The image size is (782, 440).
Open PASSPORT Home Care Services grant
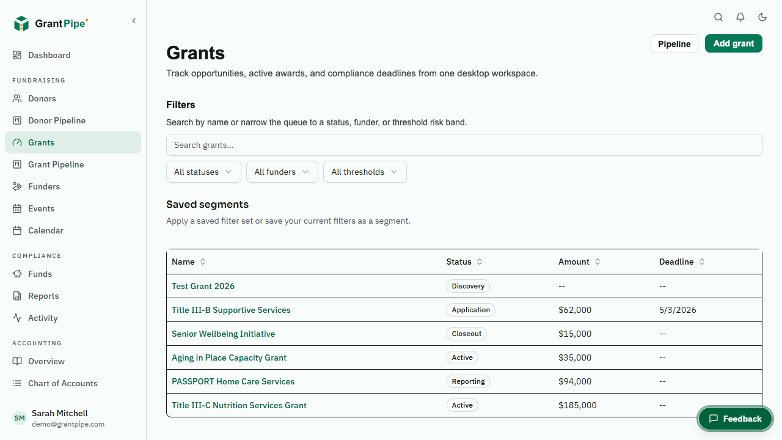pos(233,381)
